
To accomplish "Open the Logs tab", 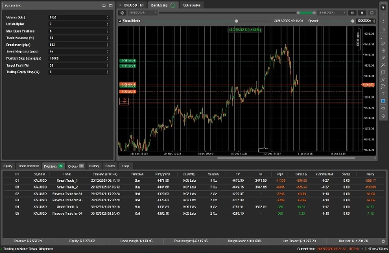I will coord(126,166).
